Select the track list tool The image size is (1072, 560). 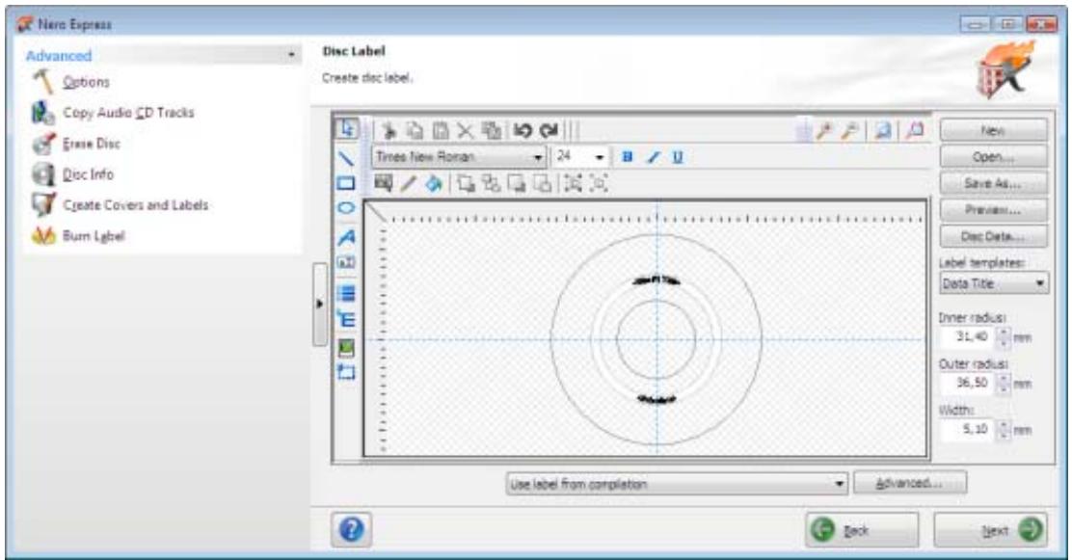tap(347, 293)
